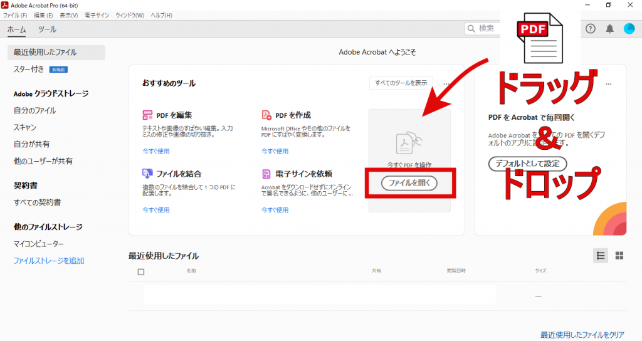Sort recent files by the 閲覧日時 column header
Image resolution: width=642 pixels, height=341 pixels.
point(456,271)
